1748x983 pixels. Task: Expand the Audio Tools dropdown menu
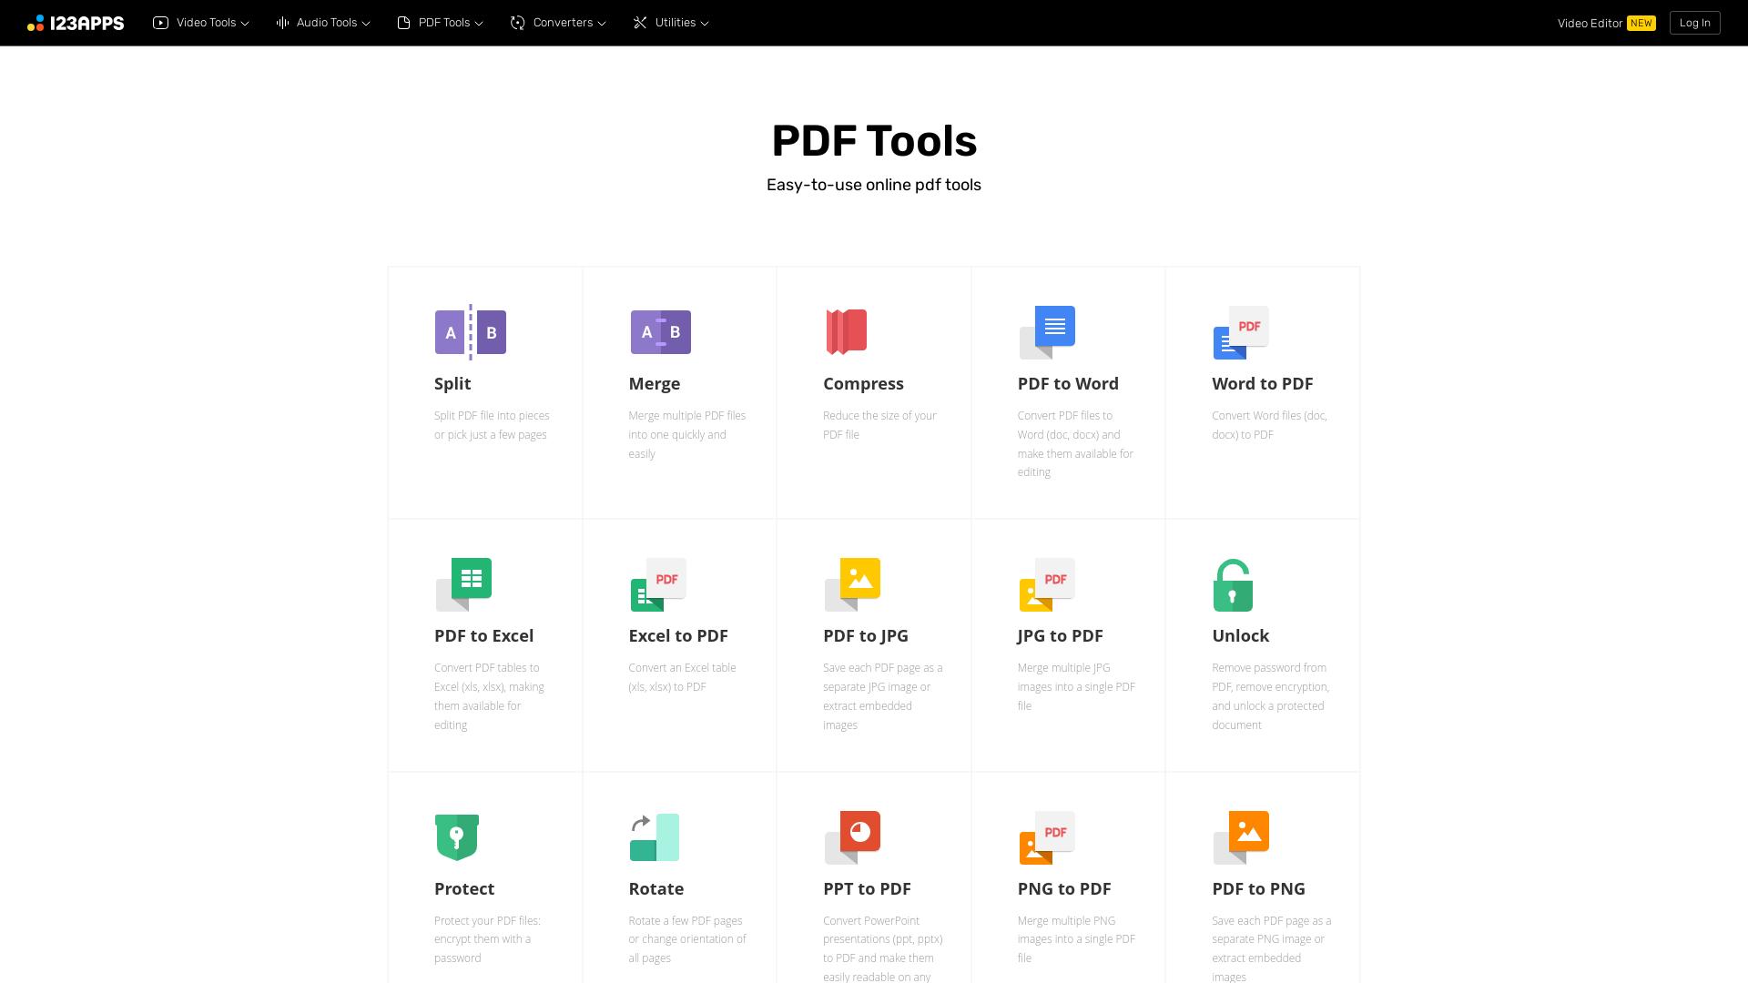325,23
